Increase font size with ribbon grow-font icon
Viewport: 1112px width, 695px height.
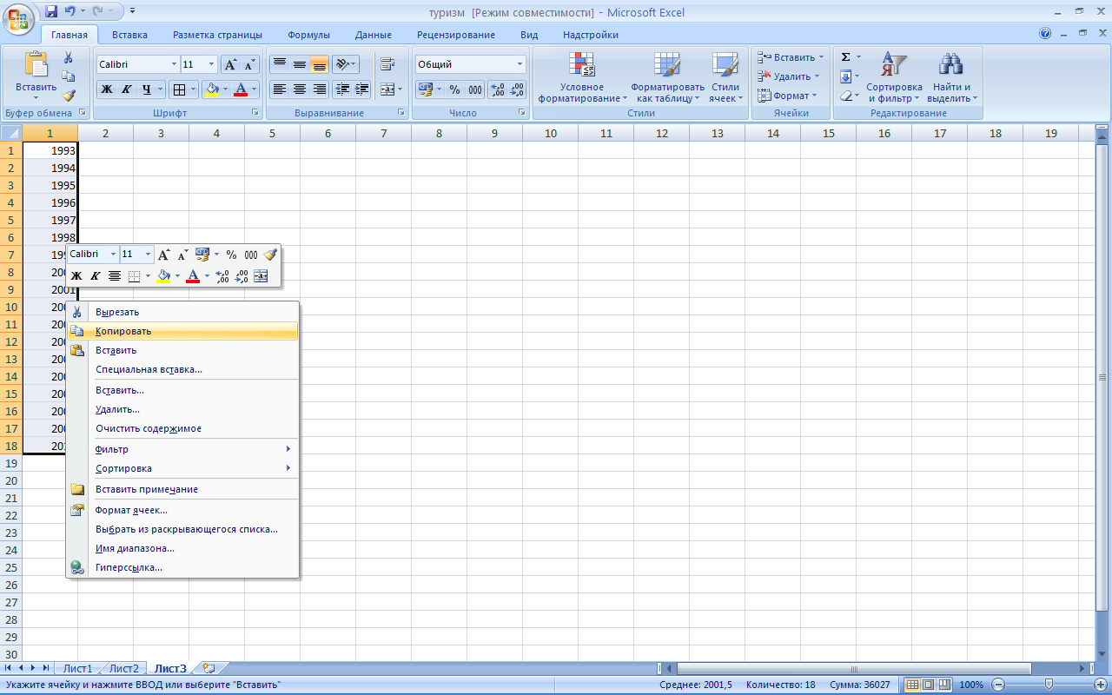[230, 64]
